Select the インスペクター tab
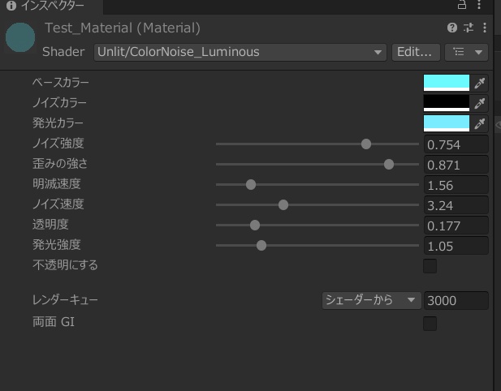The image size is (501, 391). coord(53,6)
